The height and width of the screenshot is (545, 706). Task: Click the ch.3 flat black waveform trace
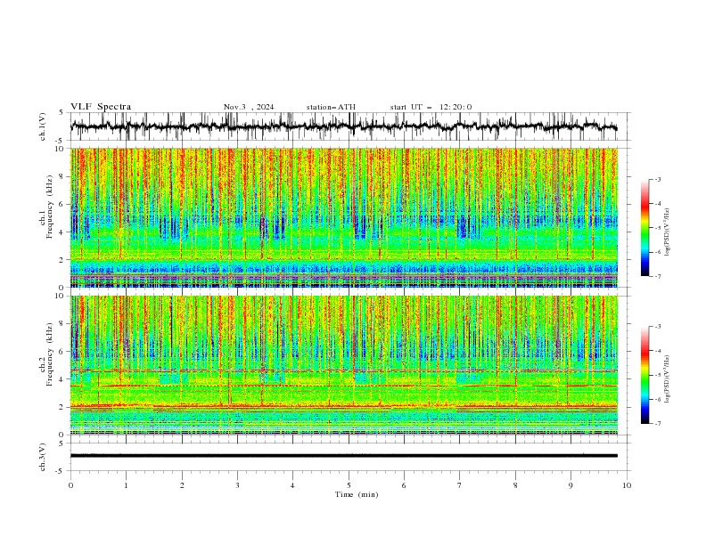tap(344, 456)
